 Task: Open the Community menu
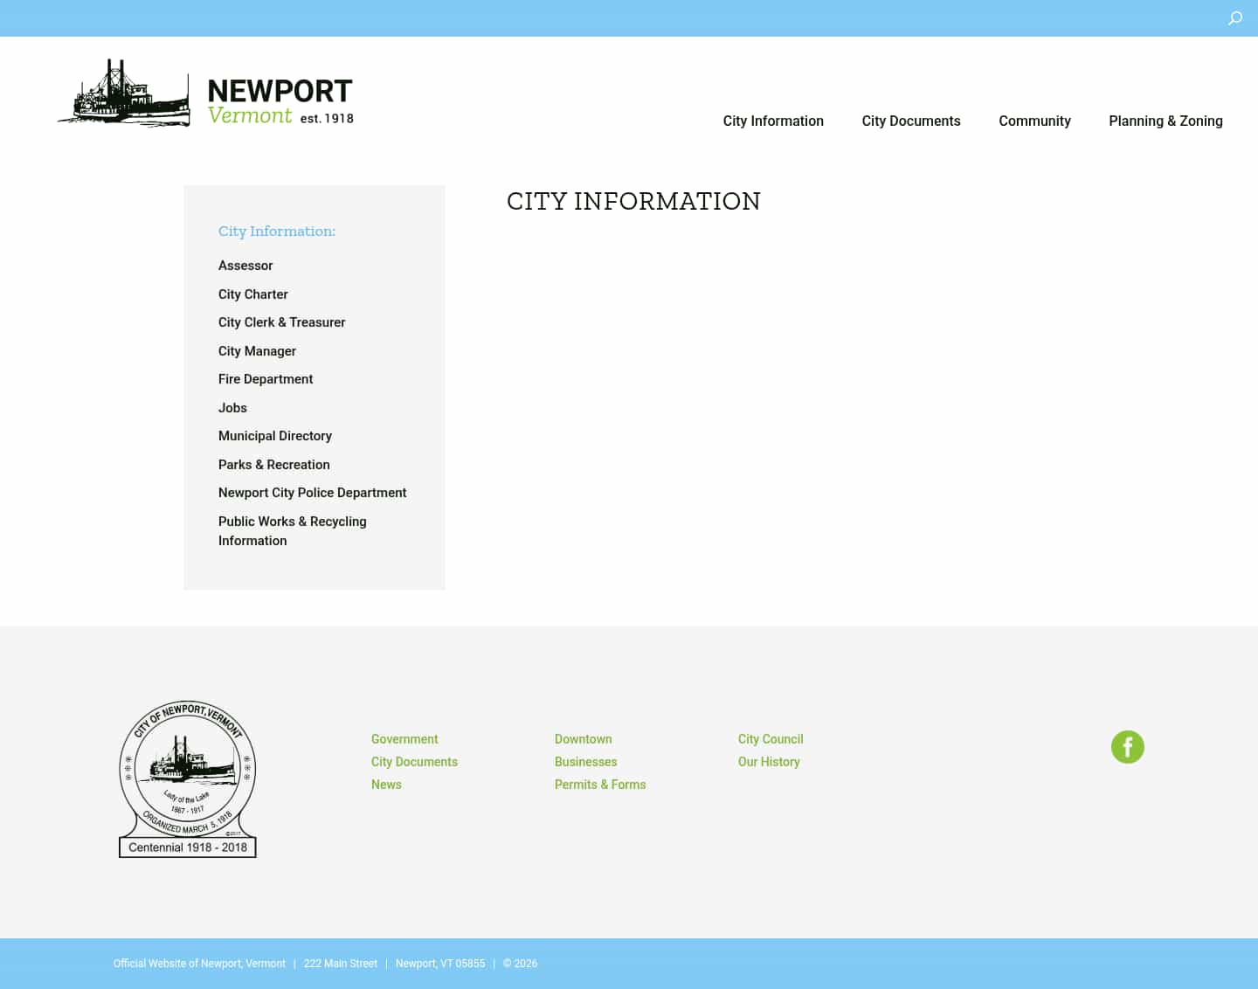click(1034, 121)
